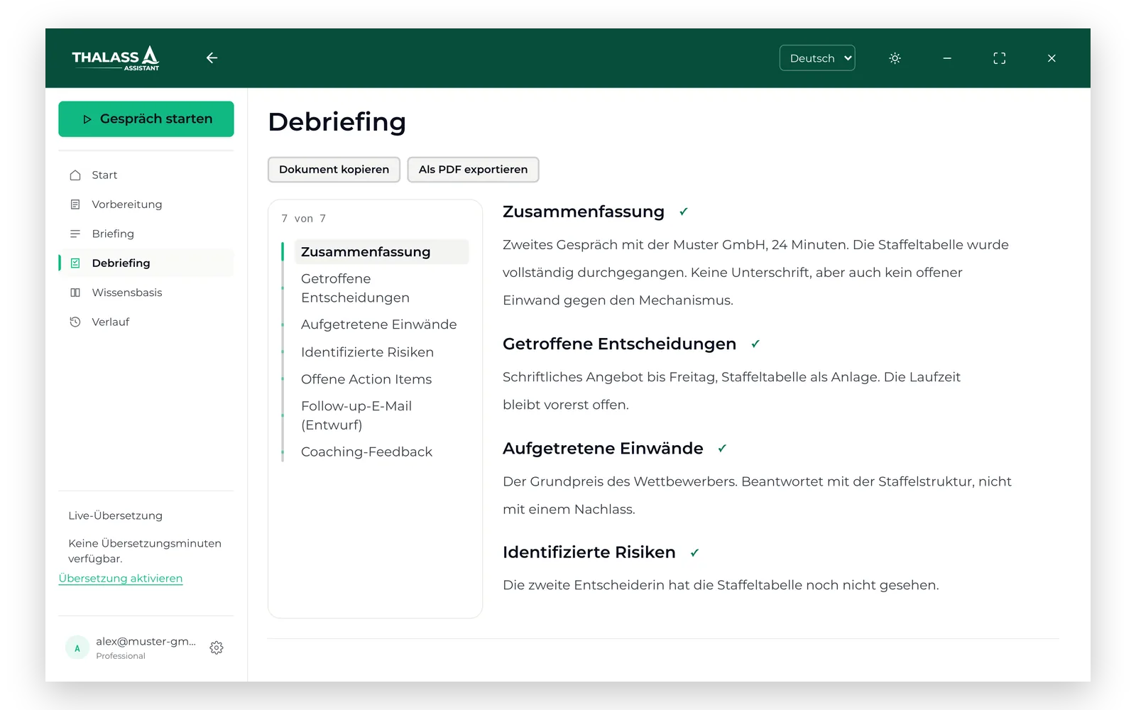
Task: Click the Briefing lines icon
Action: click(75, 234)
